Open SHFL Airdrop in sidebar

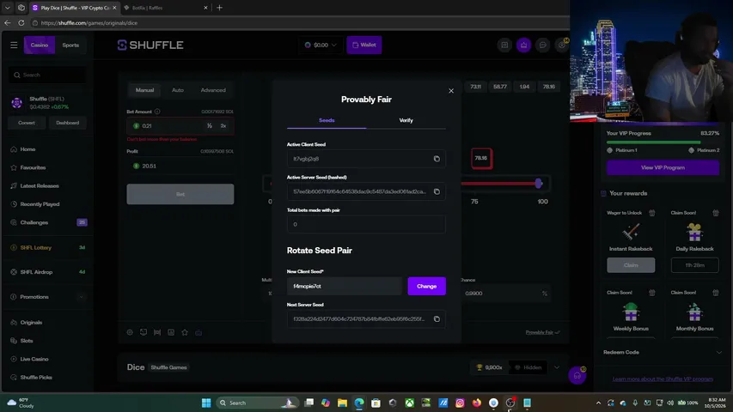[36, 272]
